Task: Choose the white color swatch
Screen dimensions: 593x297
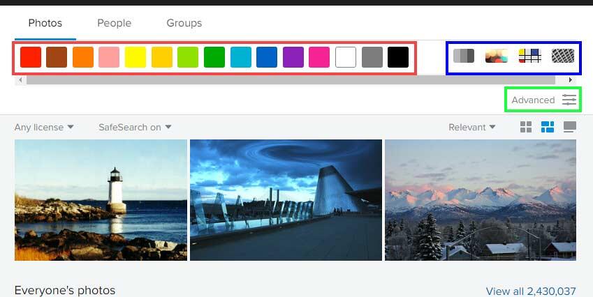Action: click(x=346, y=57)
